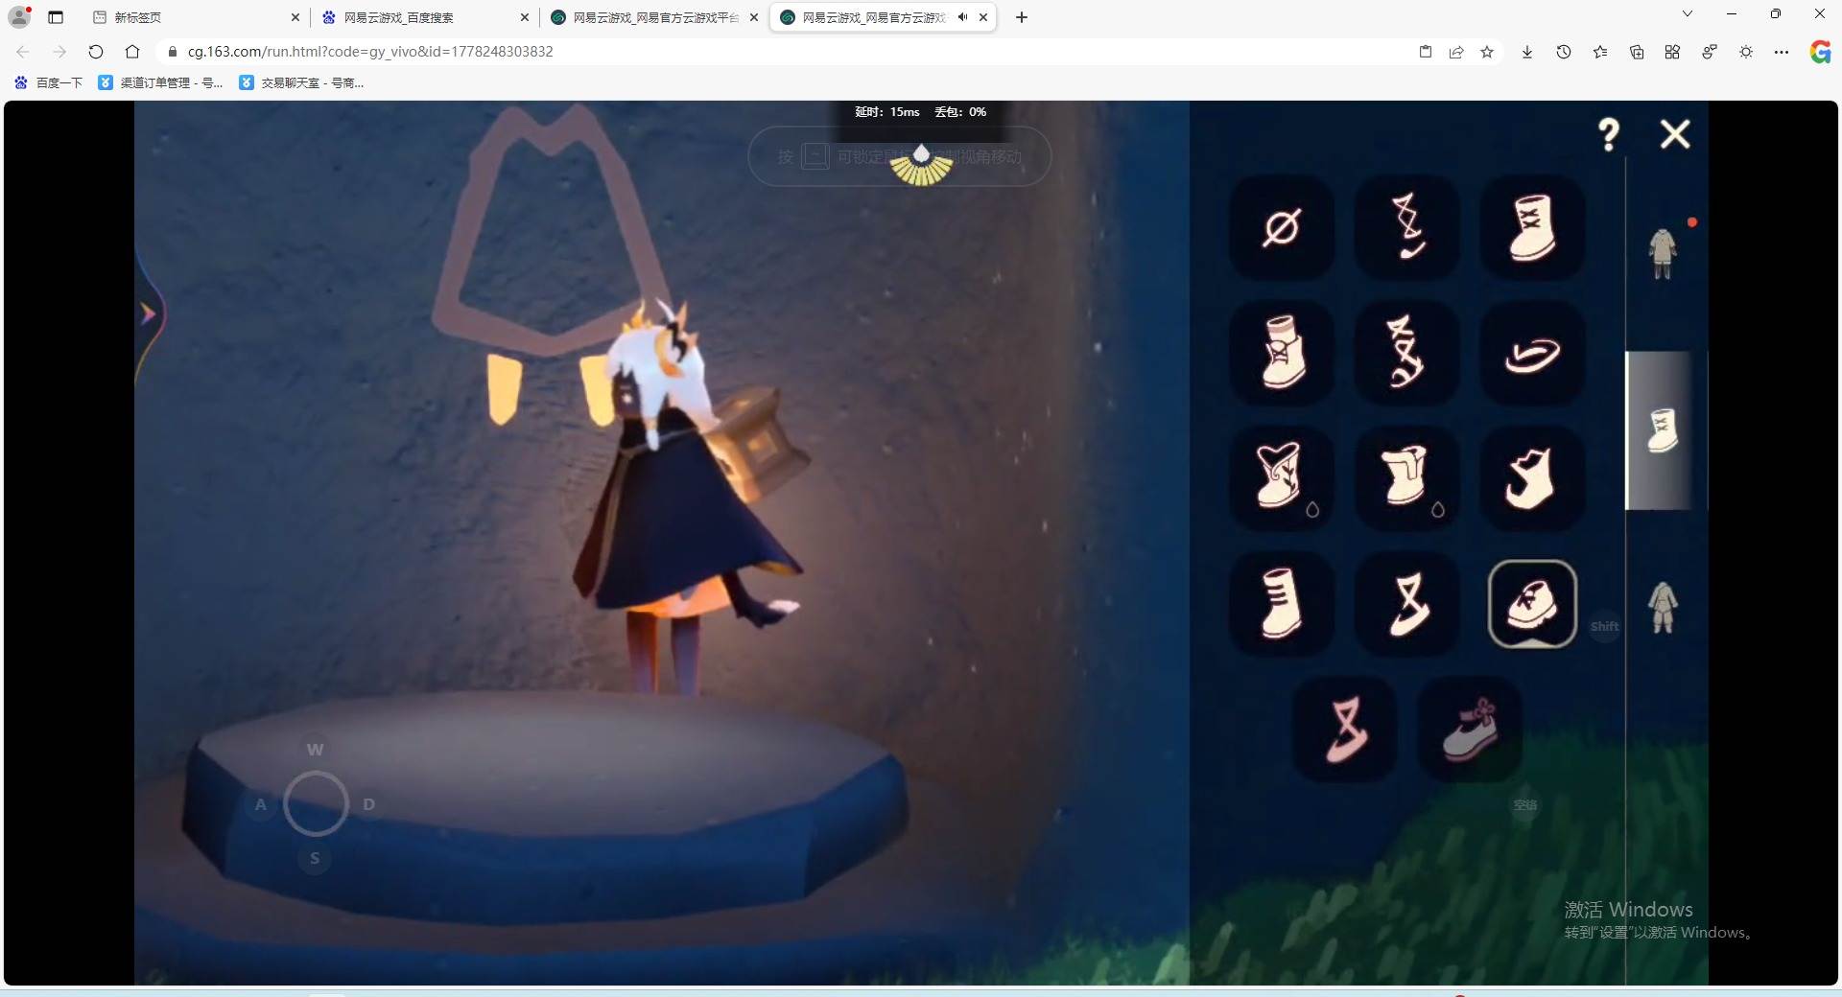The height and width of the screenshot is (997, 1842).
Task: Click the 延时: 15ms latency readout
Action: 887,112
